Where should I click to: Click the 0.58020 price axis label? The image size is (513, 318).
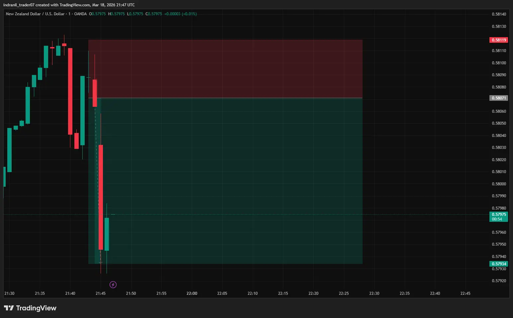pos(499,160)
